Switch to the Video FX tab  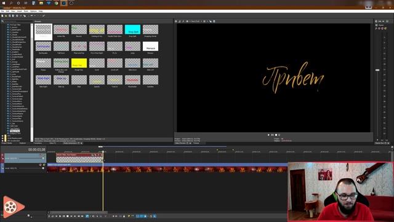(x=53, y=143)
